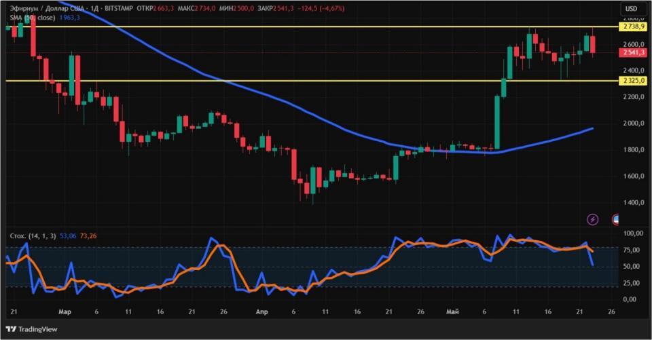Select the Стох. (14, 1, 3) indicator legend
652x340 pixels.
[33, 236]
